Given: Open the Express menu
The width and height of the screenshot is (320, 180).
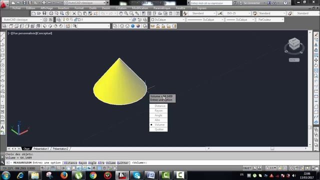Looking at the screenshot, I should tap(201, 8).
